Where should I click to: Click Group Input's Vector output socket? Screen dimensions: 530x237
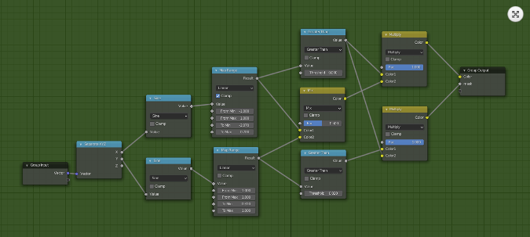(68, 173)
